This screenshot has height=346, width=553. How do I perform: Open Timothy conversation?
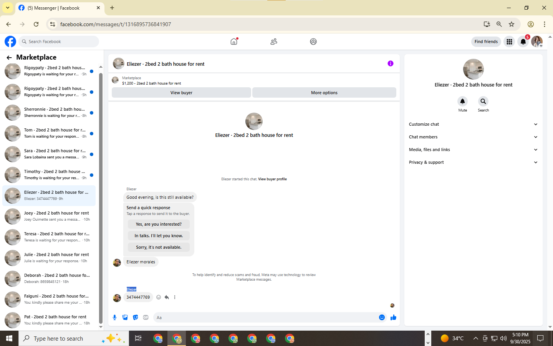pyautogui.click(x=49, y=175)
